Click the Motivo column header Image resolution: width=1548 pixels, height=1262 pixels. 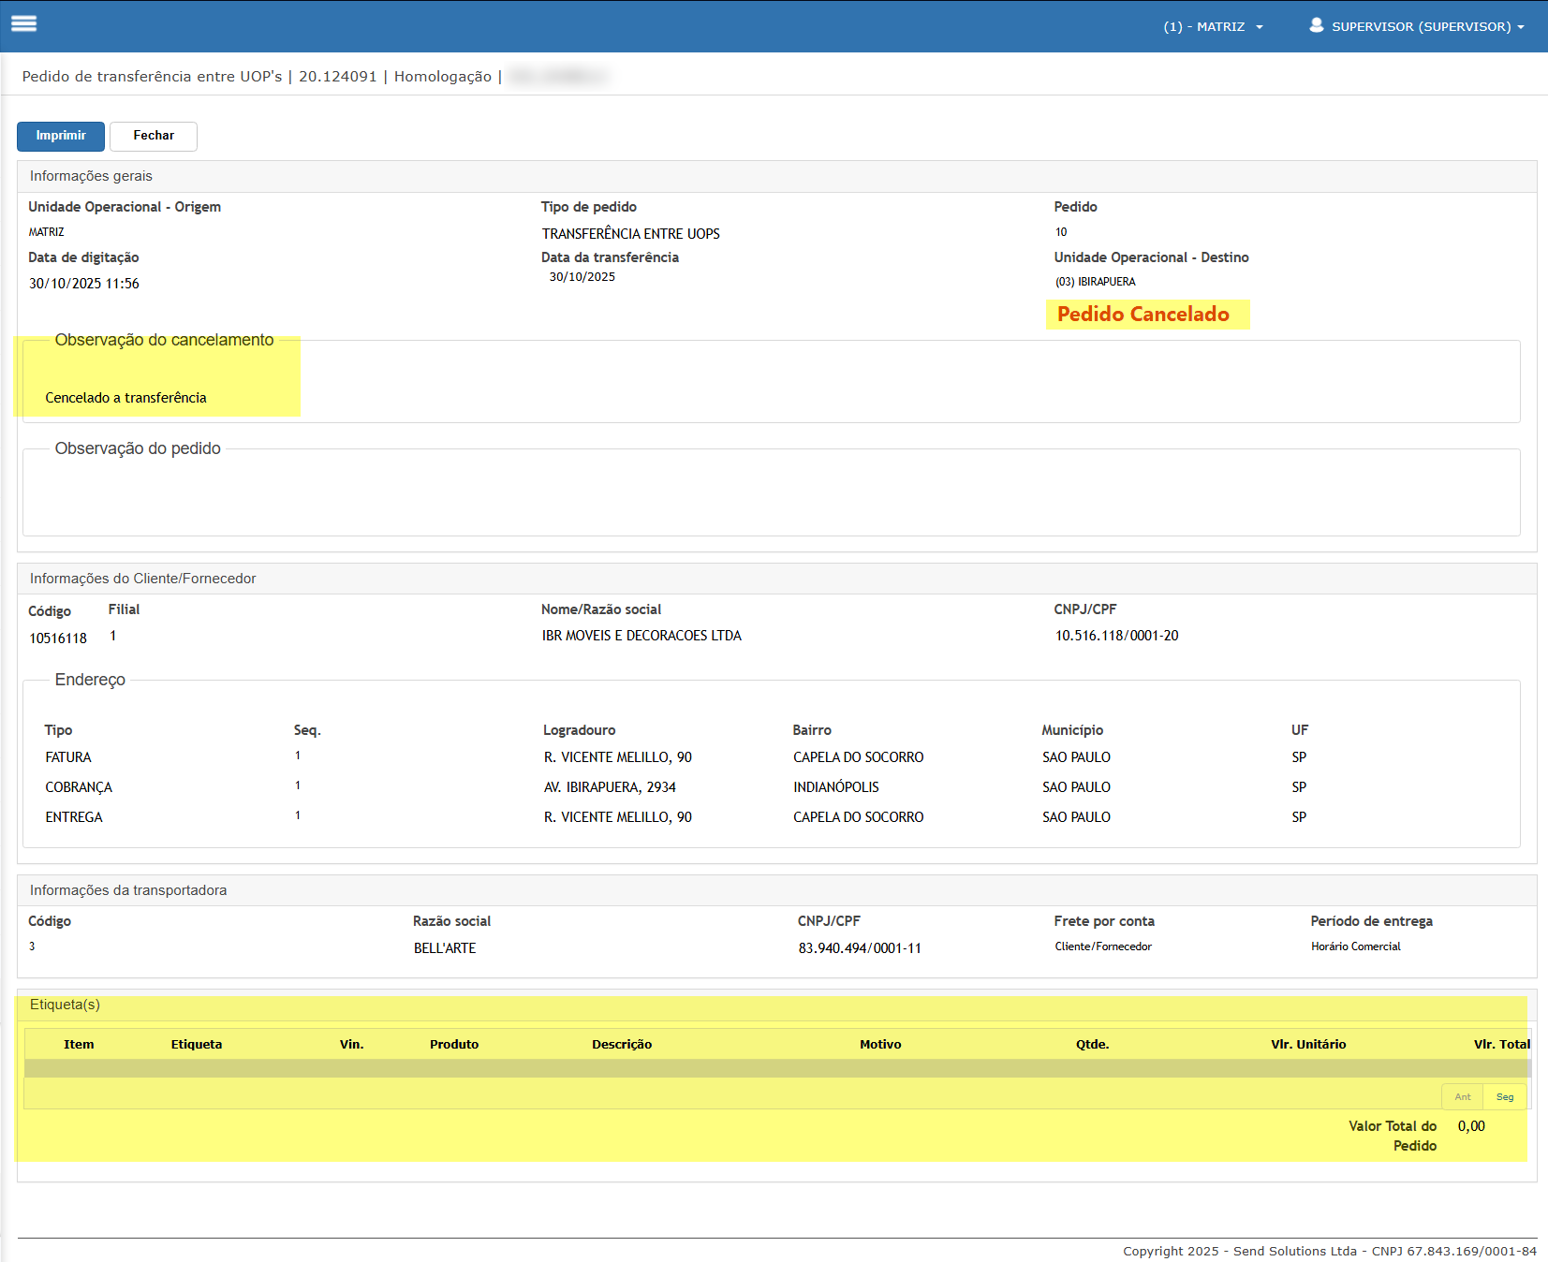pyautogui.click(x=880, y=1044)
